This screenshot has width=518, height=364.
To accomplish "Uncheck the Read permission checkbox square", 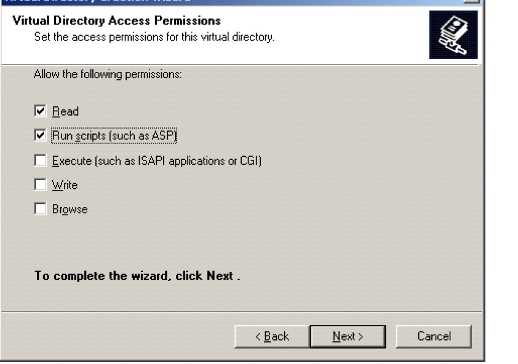I will coord(41,111).
